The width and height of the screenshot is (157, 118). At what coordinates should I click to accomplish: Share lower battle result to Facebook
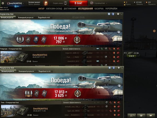[x=114, y=68]
